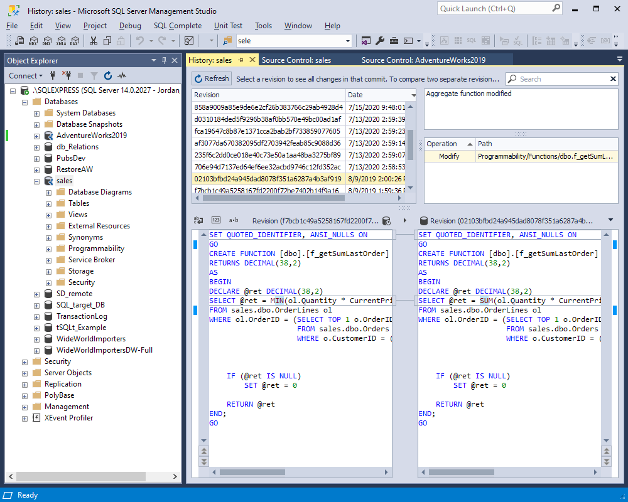
Task: Refresh the Object Explorer tree
Action: tap(108, 75)
